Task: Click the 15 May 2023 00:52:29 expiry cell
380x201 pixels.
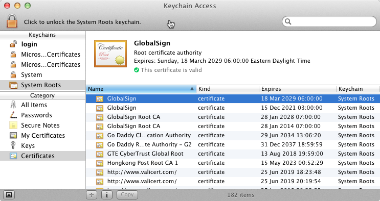Action: point(292,163)
